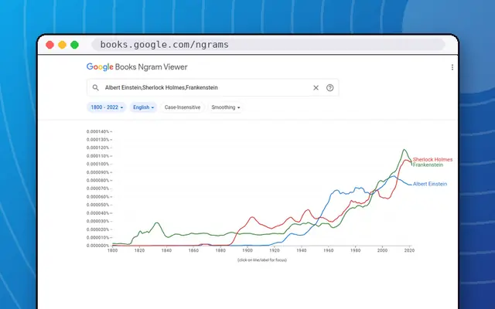Click the 1960 x-axis label
This screenshot has width=495, height=309.
coord(328,250)
